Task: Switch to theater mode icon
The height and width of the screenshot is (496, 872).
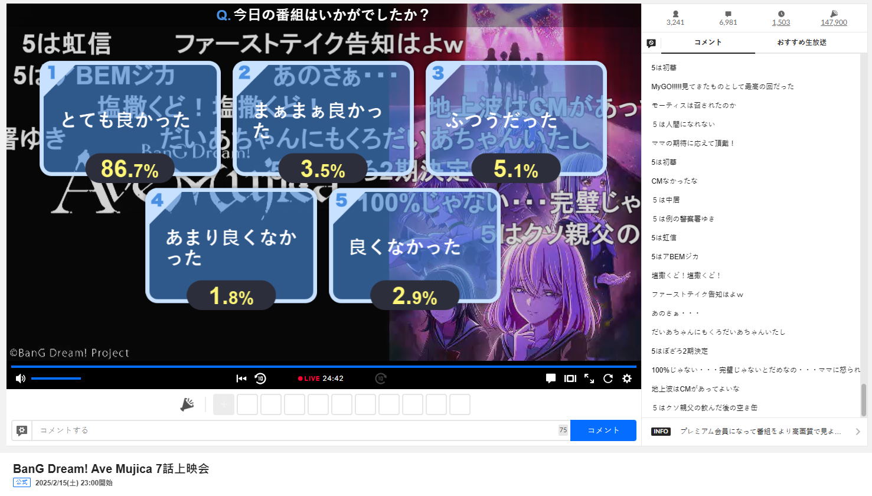Action: coord(570,378)
